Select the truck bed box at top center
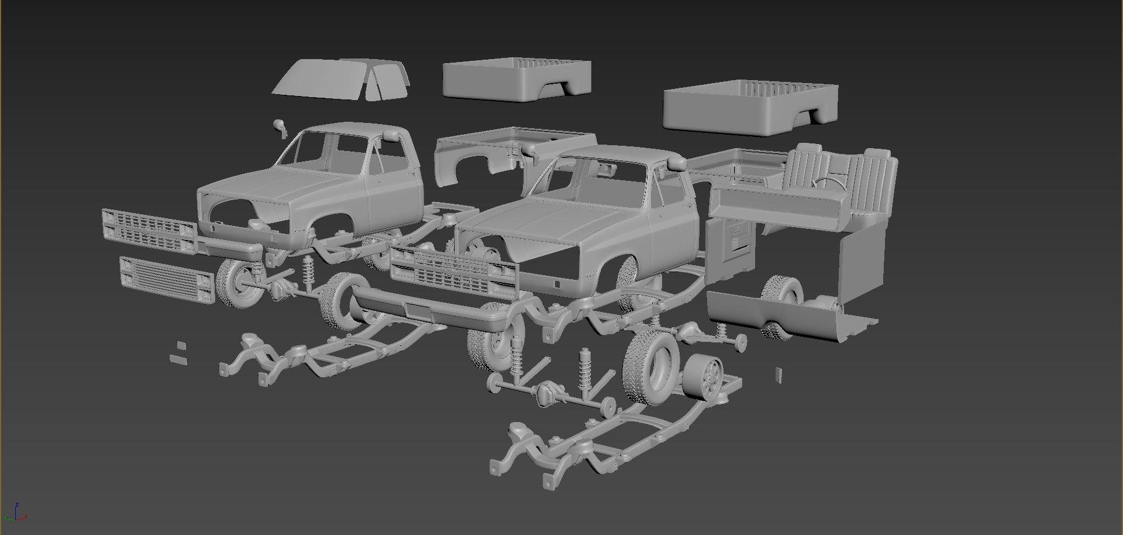This screenshot has height=535, width=1123. click(x=517, y=80)
